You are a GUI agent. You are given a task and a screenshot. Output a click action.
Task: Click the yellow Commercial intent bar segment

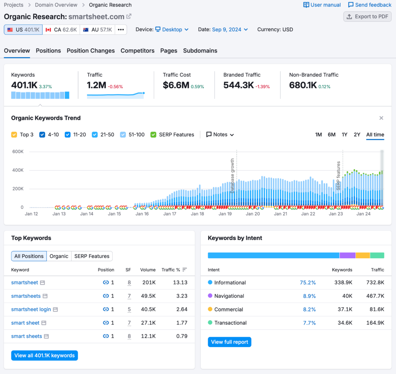pos(363,255)
